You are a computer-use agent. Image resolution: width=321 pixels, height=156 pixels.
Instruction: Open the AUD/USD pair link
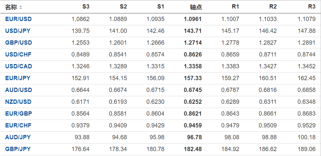[x=18, y=90]
